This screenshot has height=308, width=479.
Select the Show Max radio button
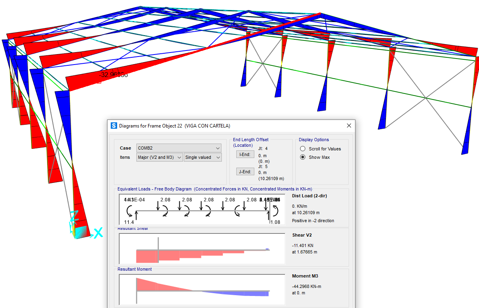pyautogui.click(x=303, y=157)
